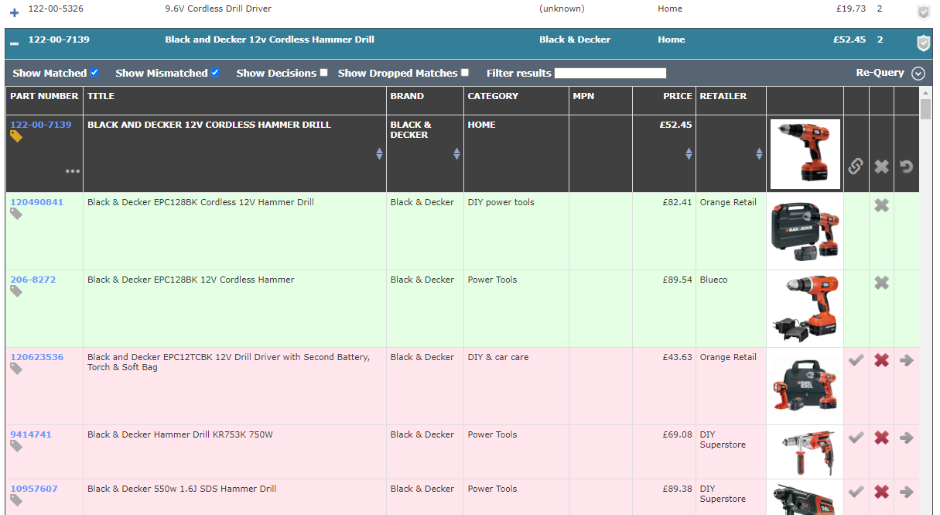Click shield icon on Black and Decker 12v row
The image size is (940, 515).
pos(923,43)
